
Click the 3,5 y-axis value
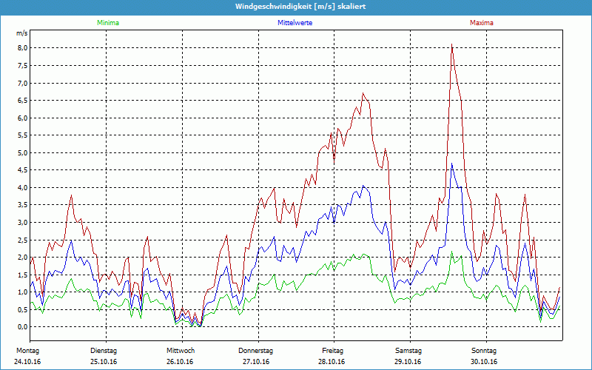(22, 205)
